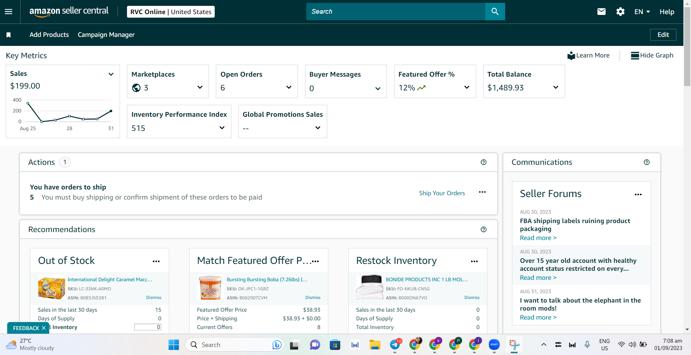The image size is (691, 355).
Task: Click Ship Your Orders link
Action: tap(442, 193)
